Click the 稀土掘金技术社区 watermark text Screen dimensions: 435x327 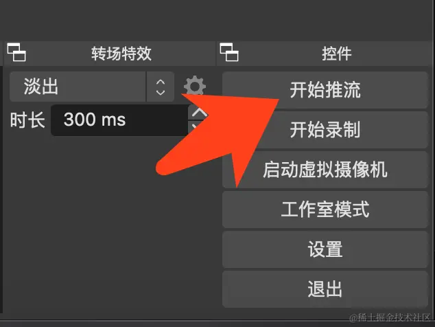pyautogui.click(x=390, y=317)
